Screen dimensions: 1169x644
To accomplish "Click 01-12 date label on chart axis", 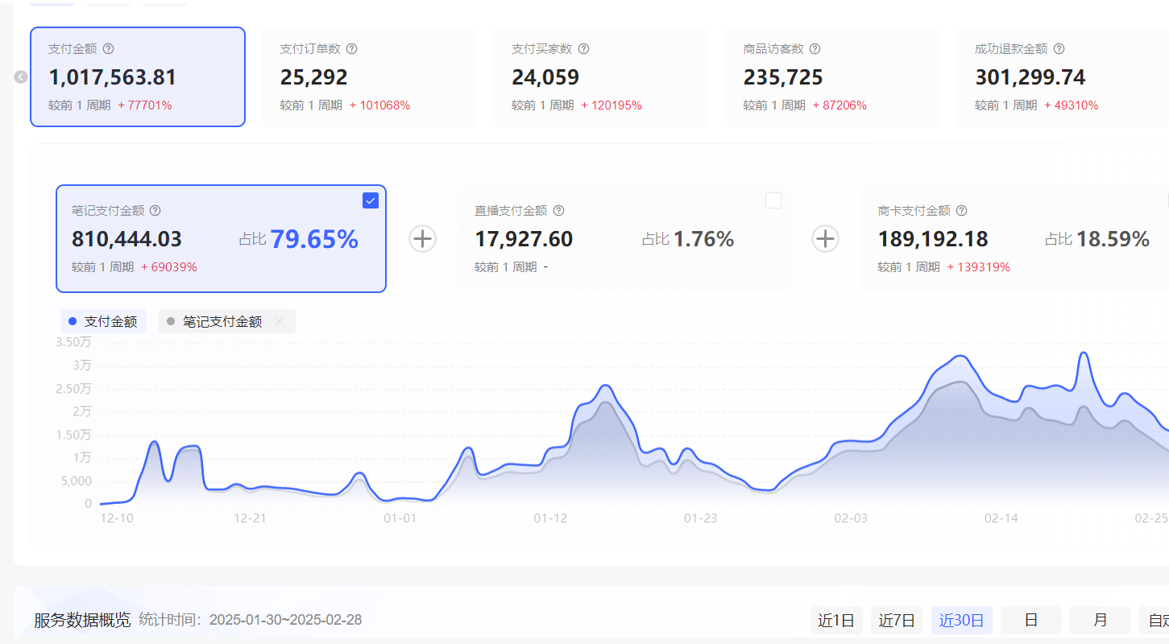I will coord(550,518).
